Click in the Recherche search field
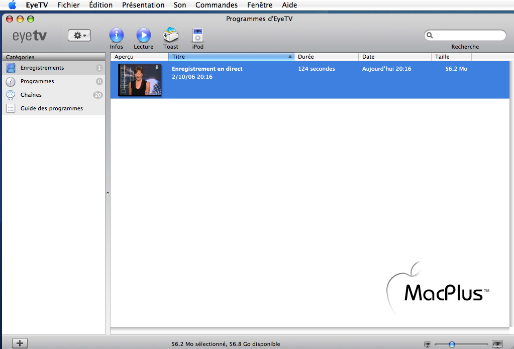The image size is (514, 349). pyautogui.click(x=465, y=35)
